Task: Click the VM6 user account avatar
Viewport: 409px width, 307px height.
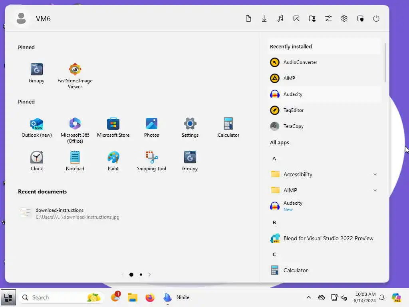Action: point(21,18)
